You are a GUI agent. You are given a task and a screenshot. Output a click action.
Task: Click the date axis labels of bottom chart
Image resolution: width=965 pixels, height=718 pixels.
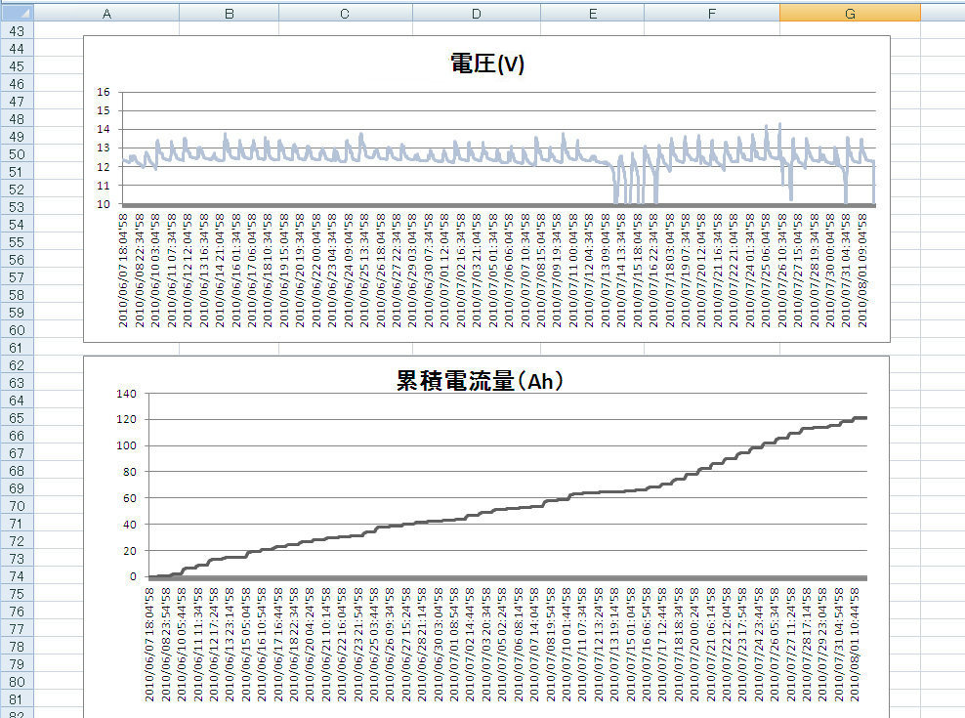pos(502,644)
